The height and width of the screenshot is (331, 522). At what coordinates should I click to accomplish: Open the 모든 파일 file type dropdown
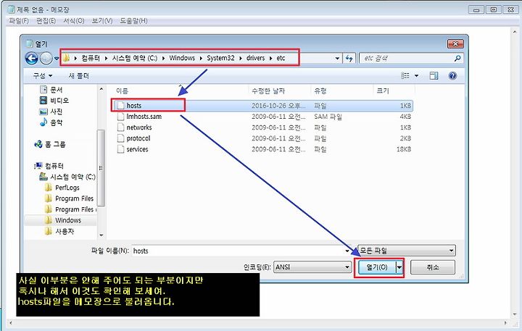click(407, 251)
